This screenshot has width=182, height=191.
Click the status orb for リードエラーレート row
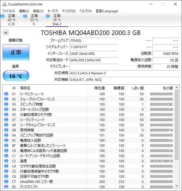point(6,94)
